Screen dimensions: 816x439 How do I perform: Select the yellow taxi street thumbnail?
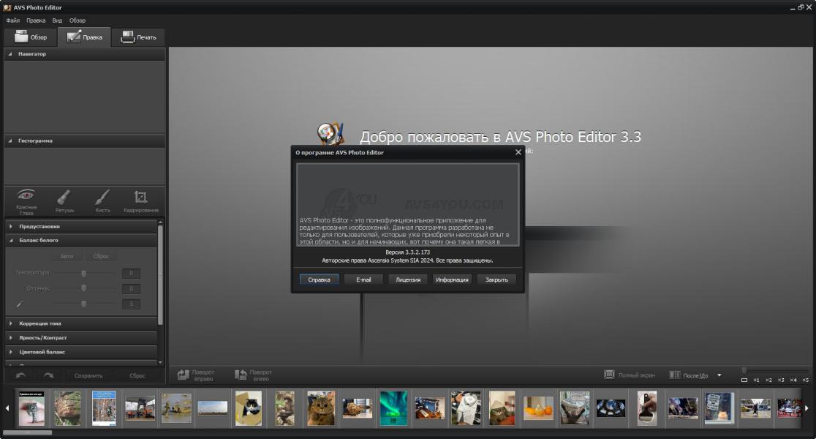tap(755, 408)
